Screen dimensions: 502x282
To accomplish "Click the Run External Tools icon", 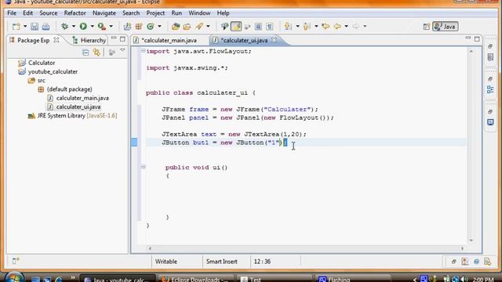I will pos(102,27).
